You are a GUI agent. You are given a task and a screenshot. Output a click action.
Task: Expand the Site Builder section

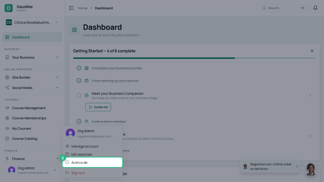pos(57,77)
